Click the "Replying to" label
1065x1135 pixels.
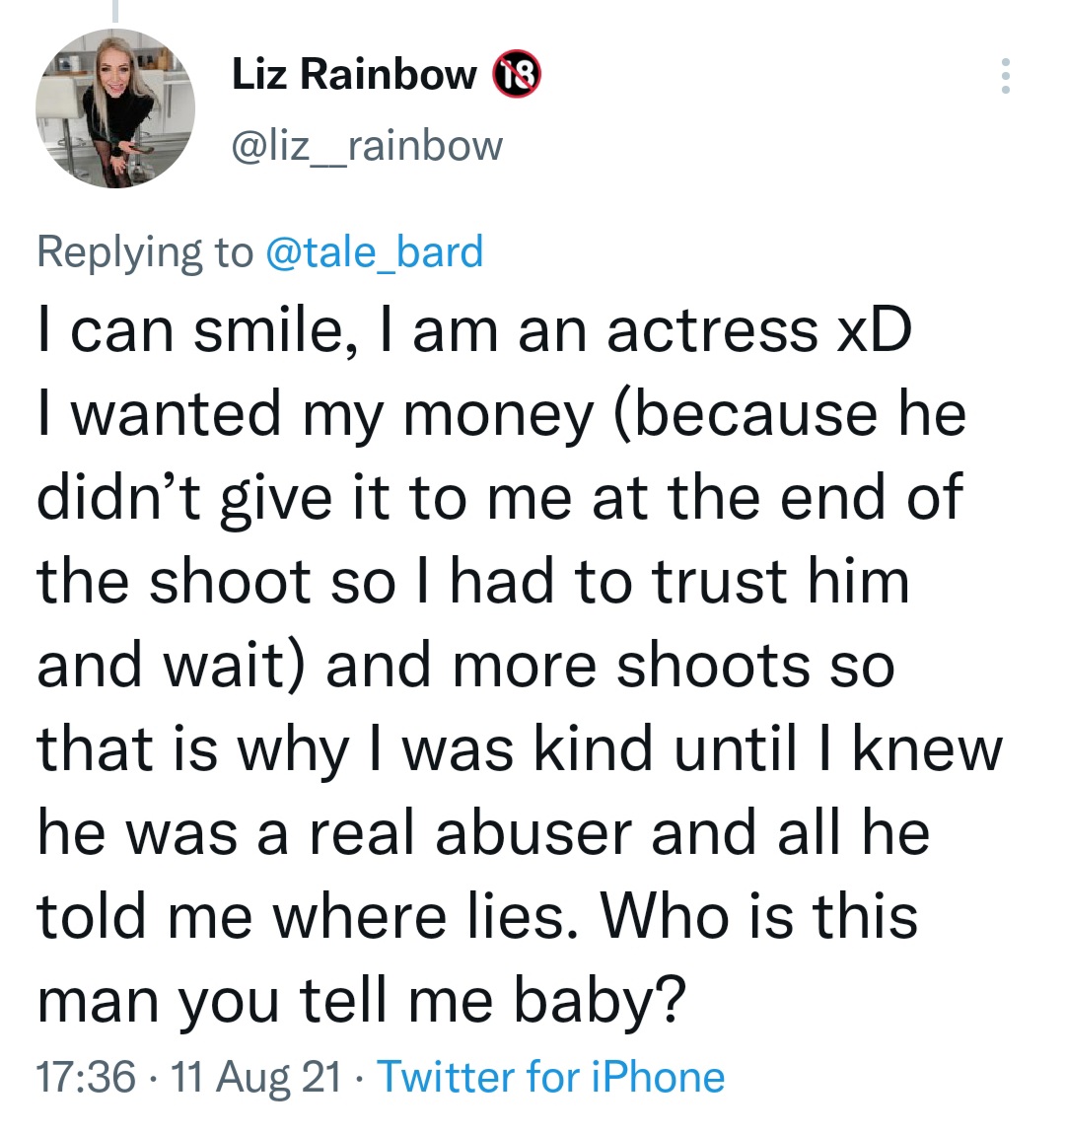[x=144, y=251]
